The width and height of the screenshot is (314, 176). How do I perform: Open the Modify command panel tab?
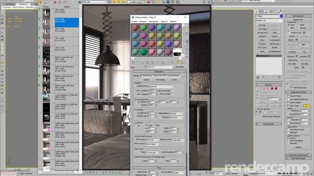(x=262, y=12)
